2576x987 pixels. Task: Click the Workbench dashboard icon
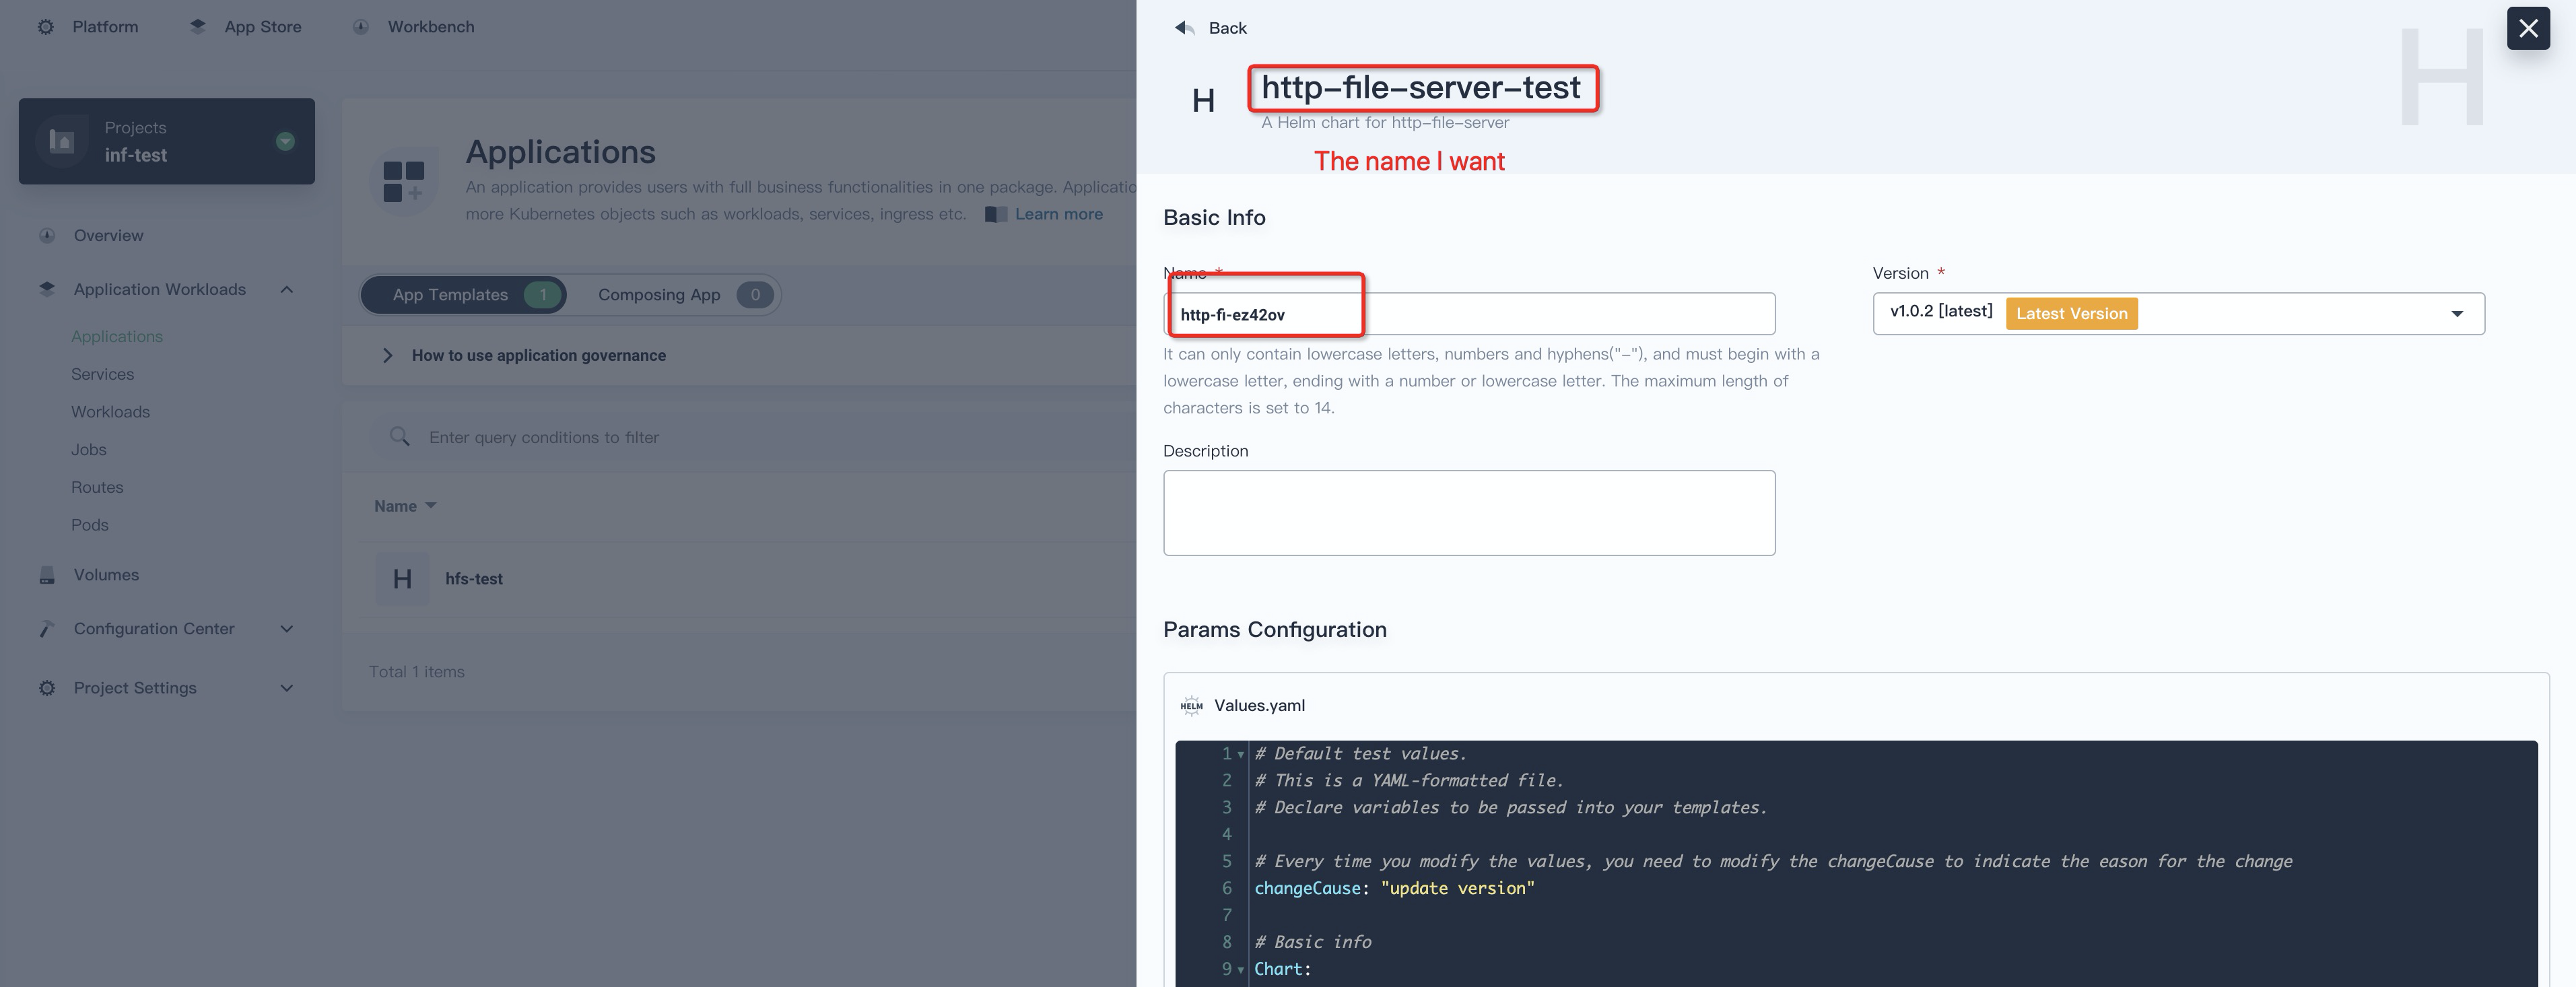361,27
